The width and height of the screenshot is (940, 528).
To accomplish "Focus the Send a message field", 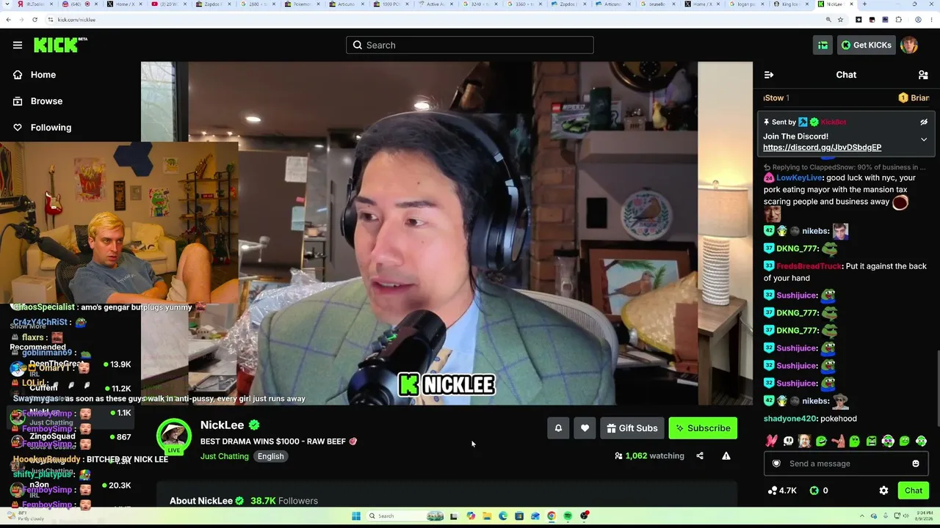I will click(846, 463).
